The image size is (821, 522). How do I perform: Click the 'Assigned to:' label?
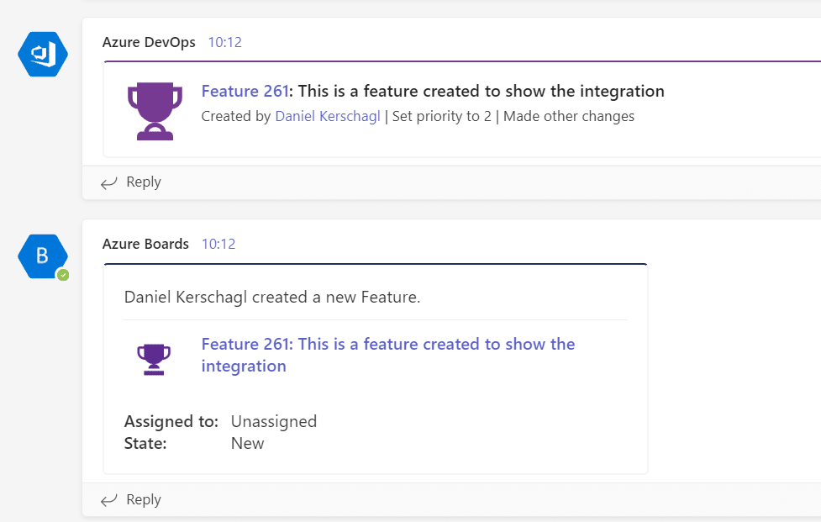point(171,421)
